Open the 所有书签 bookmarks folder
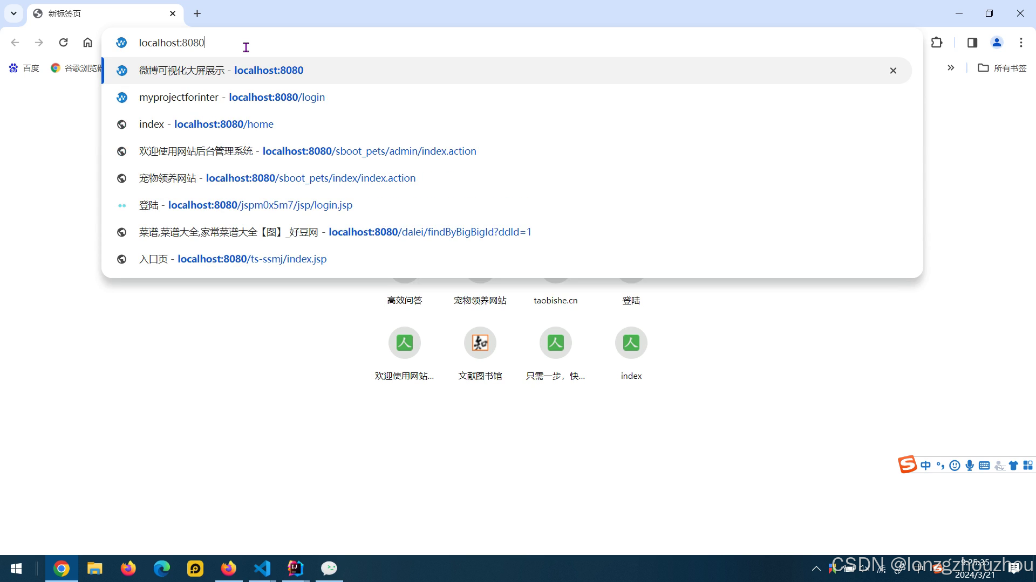The width and height of the screenshot is (1036, 582). pos(1002,68)
